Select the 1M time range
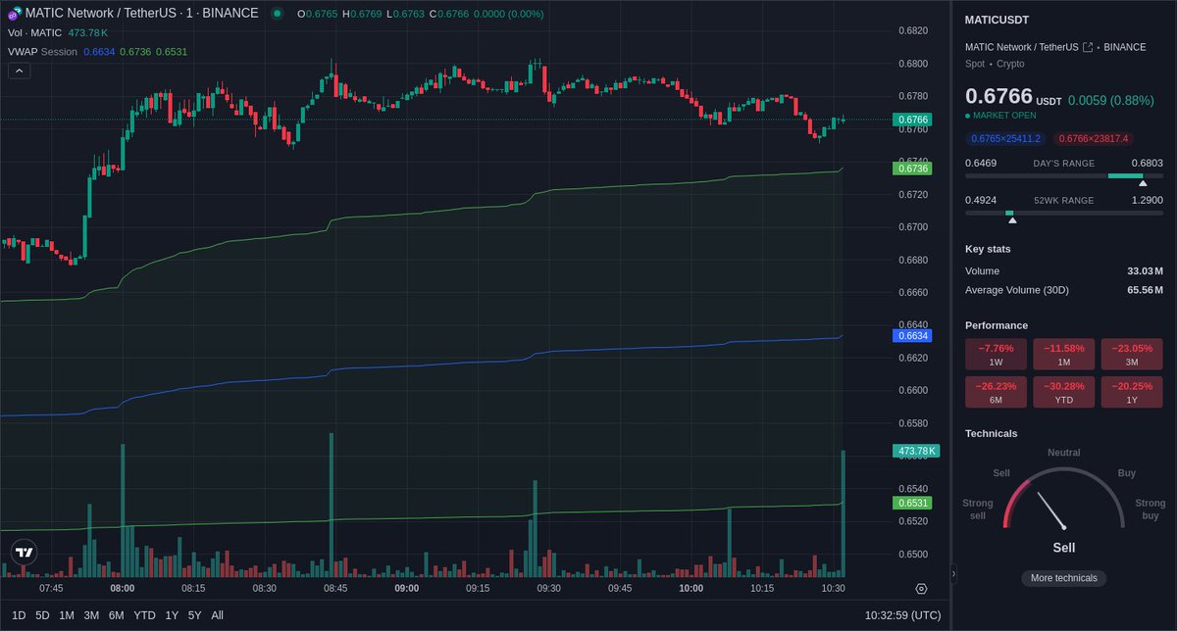Image resolution: width=1177 pixels, height=631 pixels. (x=67, y=615)
